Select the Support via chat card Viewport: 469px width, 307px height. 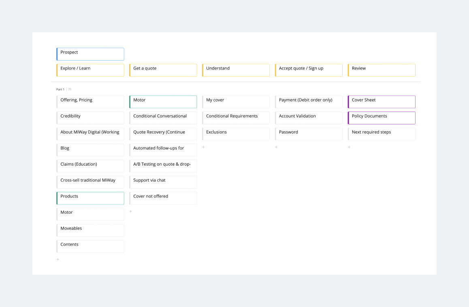tap(163, 182)
